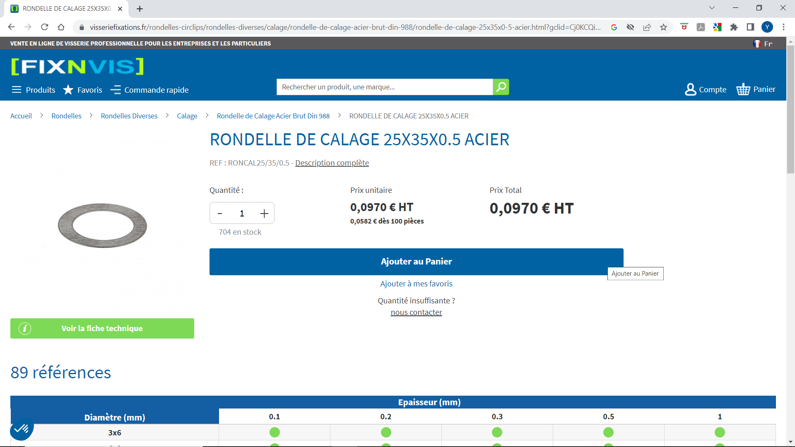Bookmark the page with the star icon
This screenshot has width=795, height=447.
pos(663,27)
